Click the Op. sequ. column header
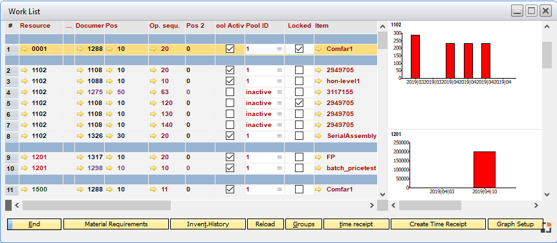Image resolution: width=557 pixels, height=243 pixels. [x=167, y=26]
